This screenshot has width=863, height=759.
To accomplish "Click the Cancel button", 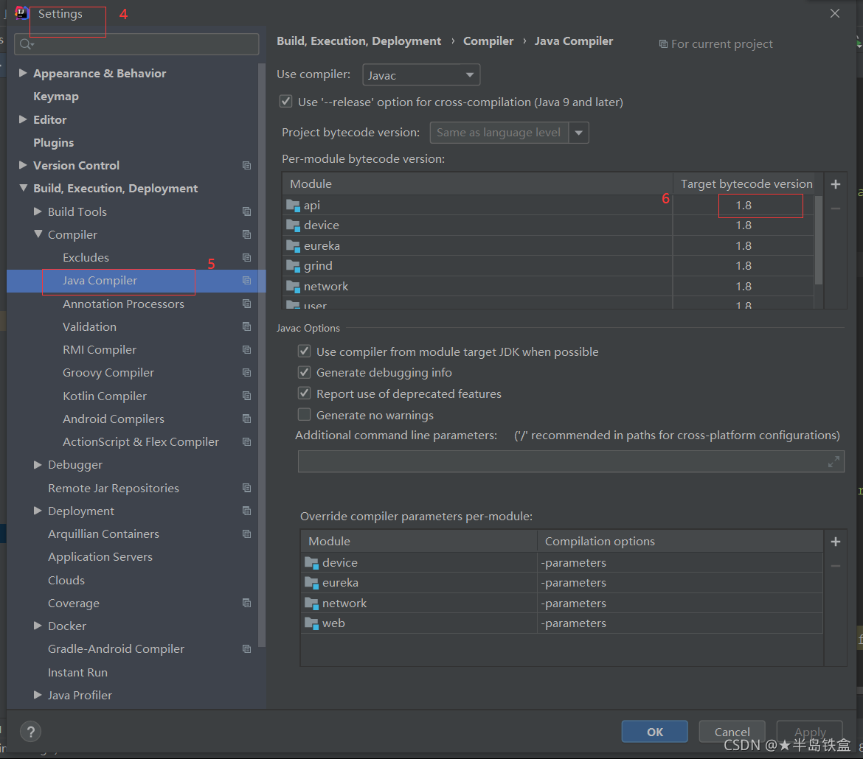I will pos(732,732).
